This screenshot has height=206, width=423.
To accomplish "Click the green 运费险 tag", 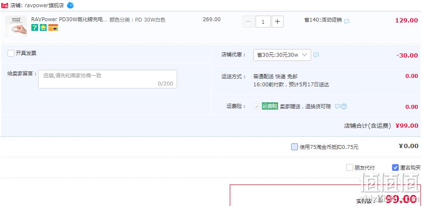I will [270, 106].
